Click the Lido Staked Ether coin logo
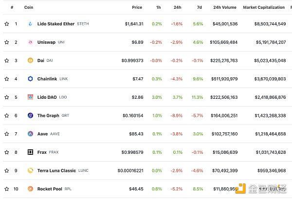 (30, 24)
